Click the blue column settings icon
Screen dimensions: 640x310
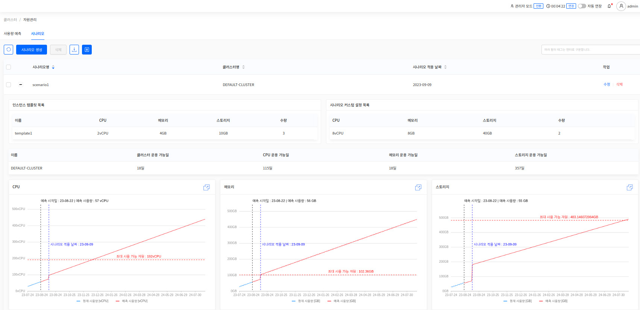[87, 50]
